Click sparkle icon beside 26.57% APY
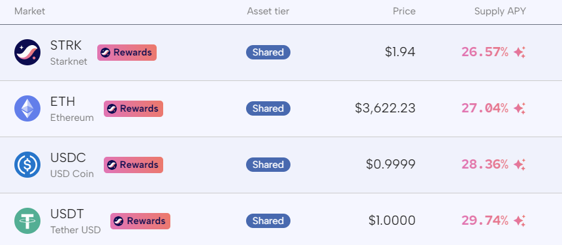 520,52
